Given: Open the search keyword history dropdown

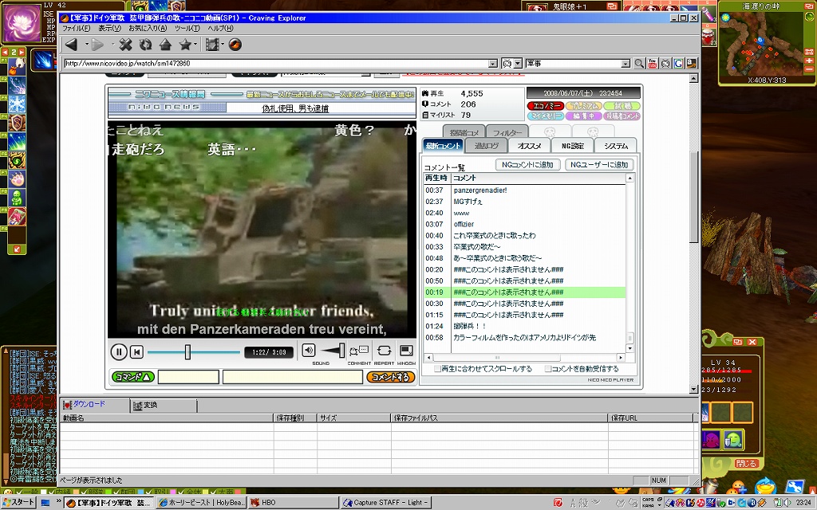Looking at the screenshot, I should [626, 64].
